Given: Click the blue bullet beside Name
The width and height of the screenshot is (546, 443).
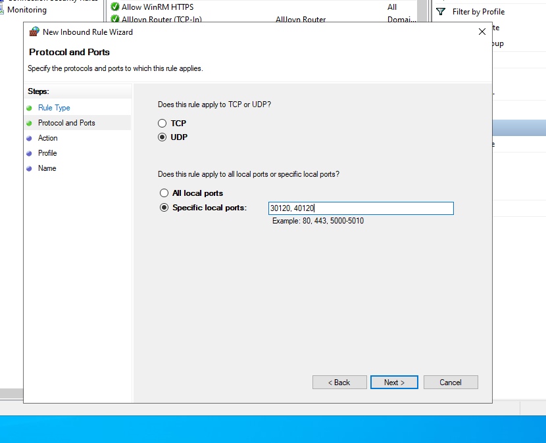Looking at the screenshot, I should click(29, 168).
